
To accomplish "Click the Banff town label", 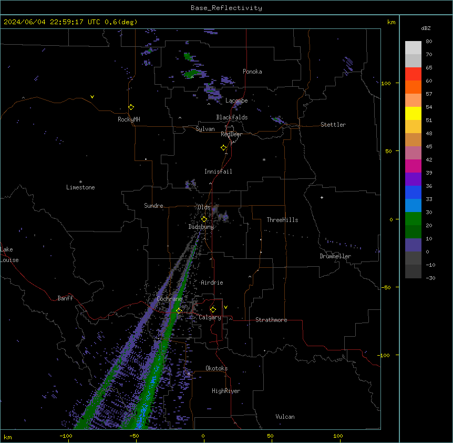I will pyautogui.click(x=65, y=298).
